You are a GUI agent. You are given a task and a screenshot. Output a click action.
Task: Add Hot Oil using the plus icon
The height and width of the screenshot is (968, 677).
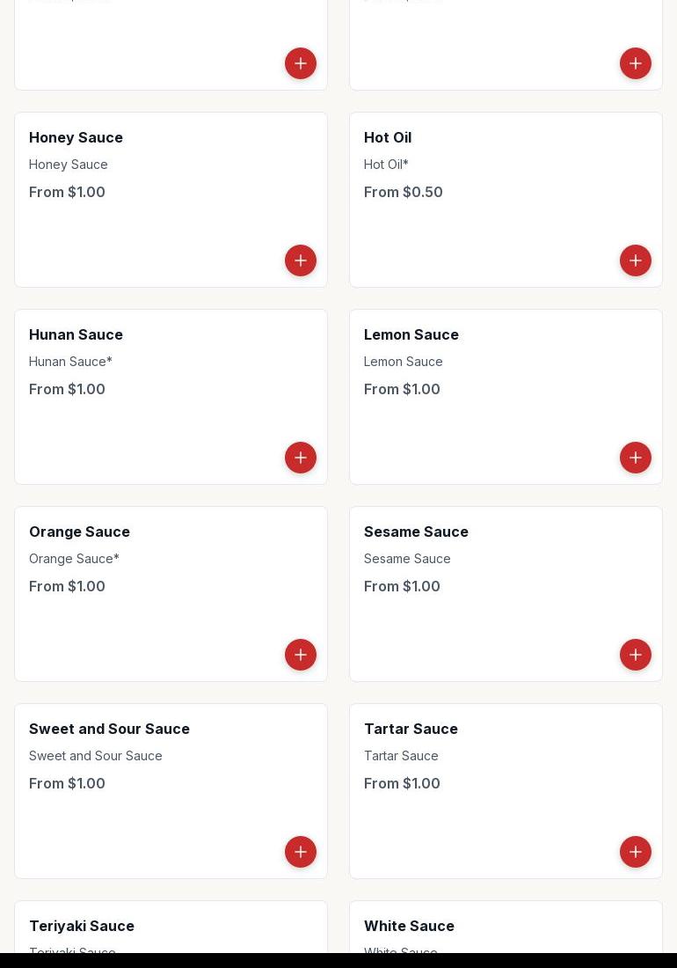[635, 260]
